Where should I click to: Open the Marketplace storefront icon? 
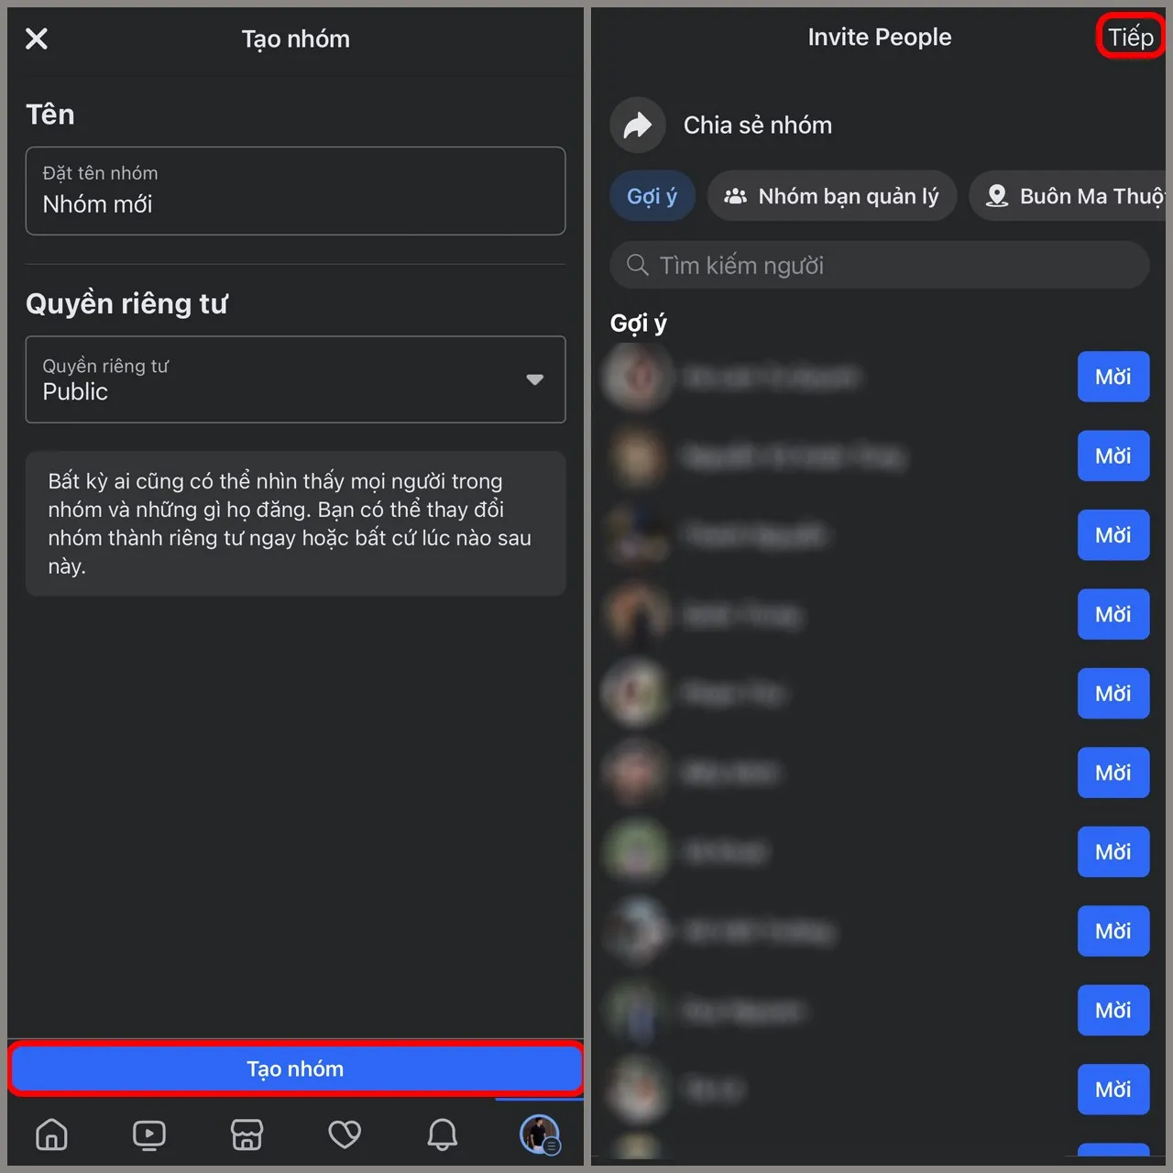247,1135
